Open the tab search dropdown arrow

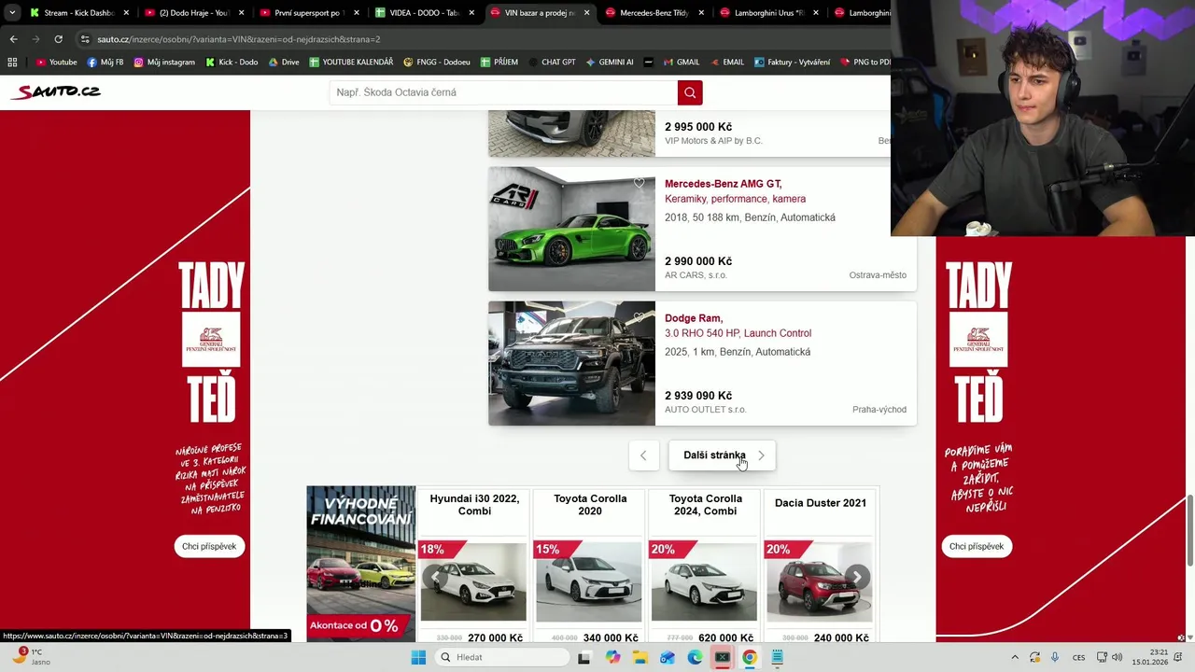pos(12,13)
